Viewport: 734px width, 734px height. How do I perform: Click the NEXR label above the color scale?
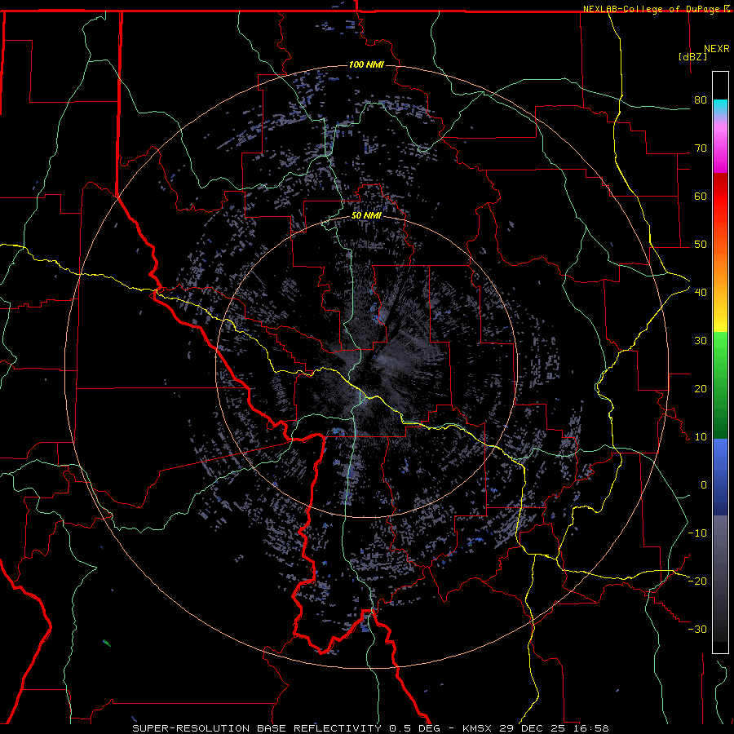tap(717, 48)
